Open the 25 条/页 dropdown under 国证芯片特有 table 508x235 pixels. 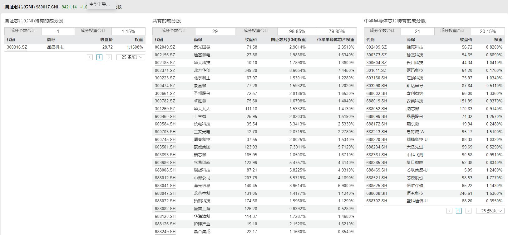131,57
